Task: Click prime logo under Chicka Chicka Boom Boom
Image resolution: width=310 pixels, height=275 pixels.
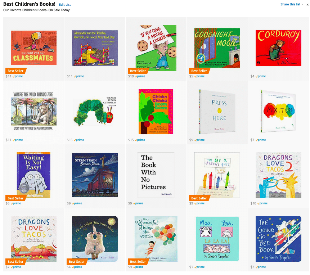Action: (x=140, y=140)
